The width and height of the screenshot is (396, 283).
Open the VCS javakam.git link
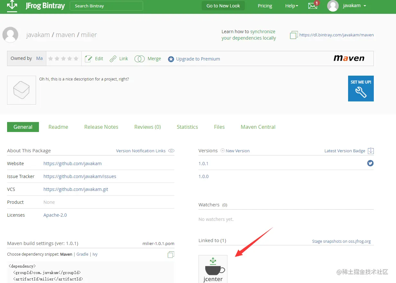tap(76, 189)
